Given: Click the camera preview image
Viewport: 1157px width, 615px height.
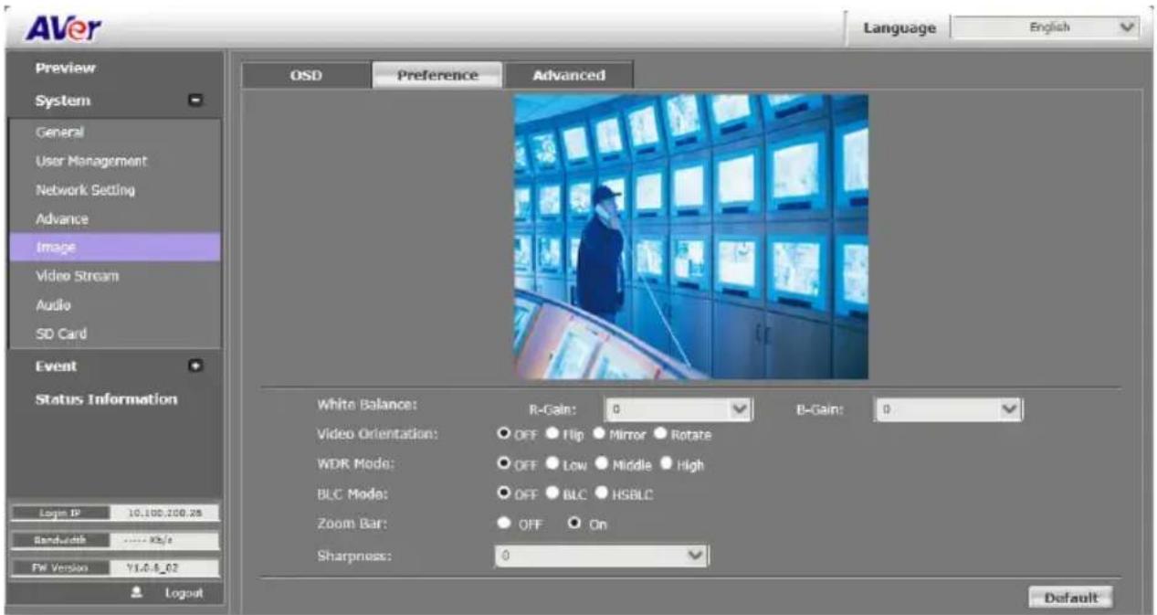Looking at the screenshot, I should [690, 236].
